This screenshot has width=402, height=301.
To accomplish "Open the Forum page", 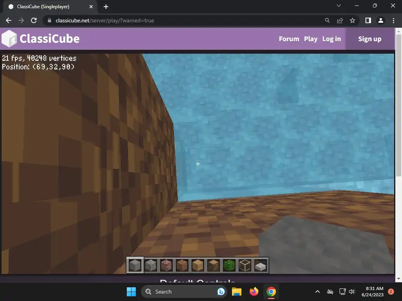I will point(289,39).
